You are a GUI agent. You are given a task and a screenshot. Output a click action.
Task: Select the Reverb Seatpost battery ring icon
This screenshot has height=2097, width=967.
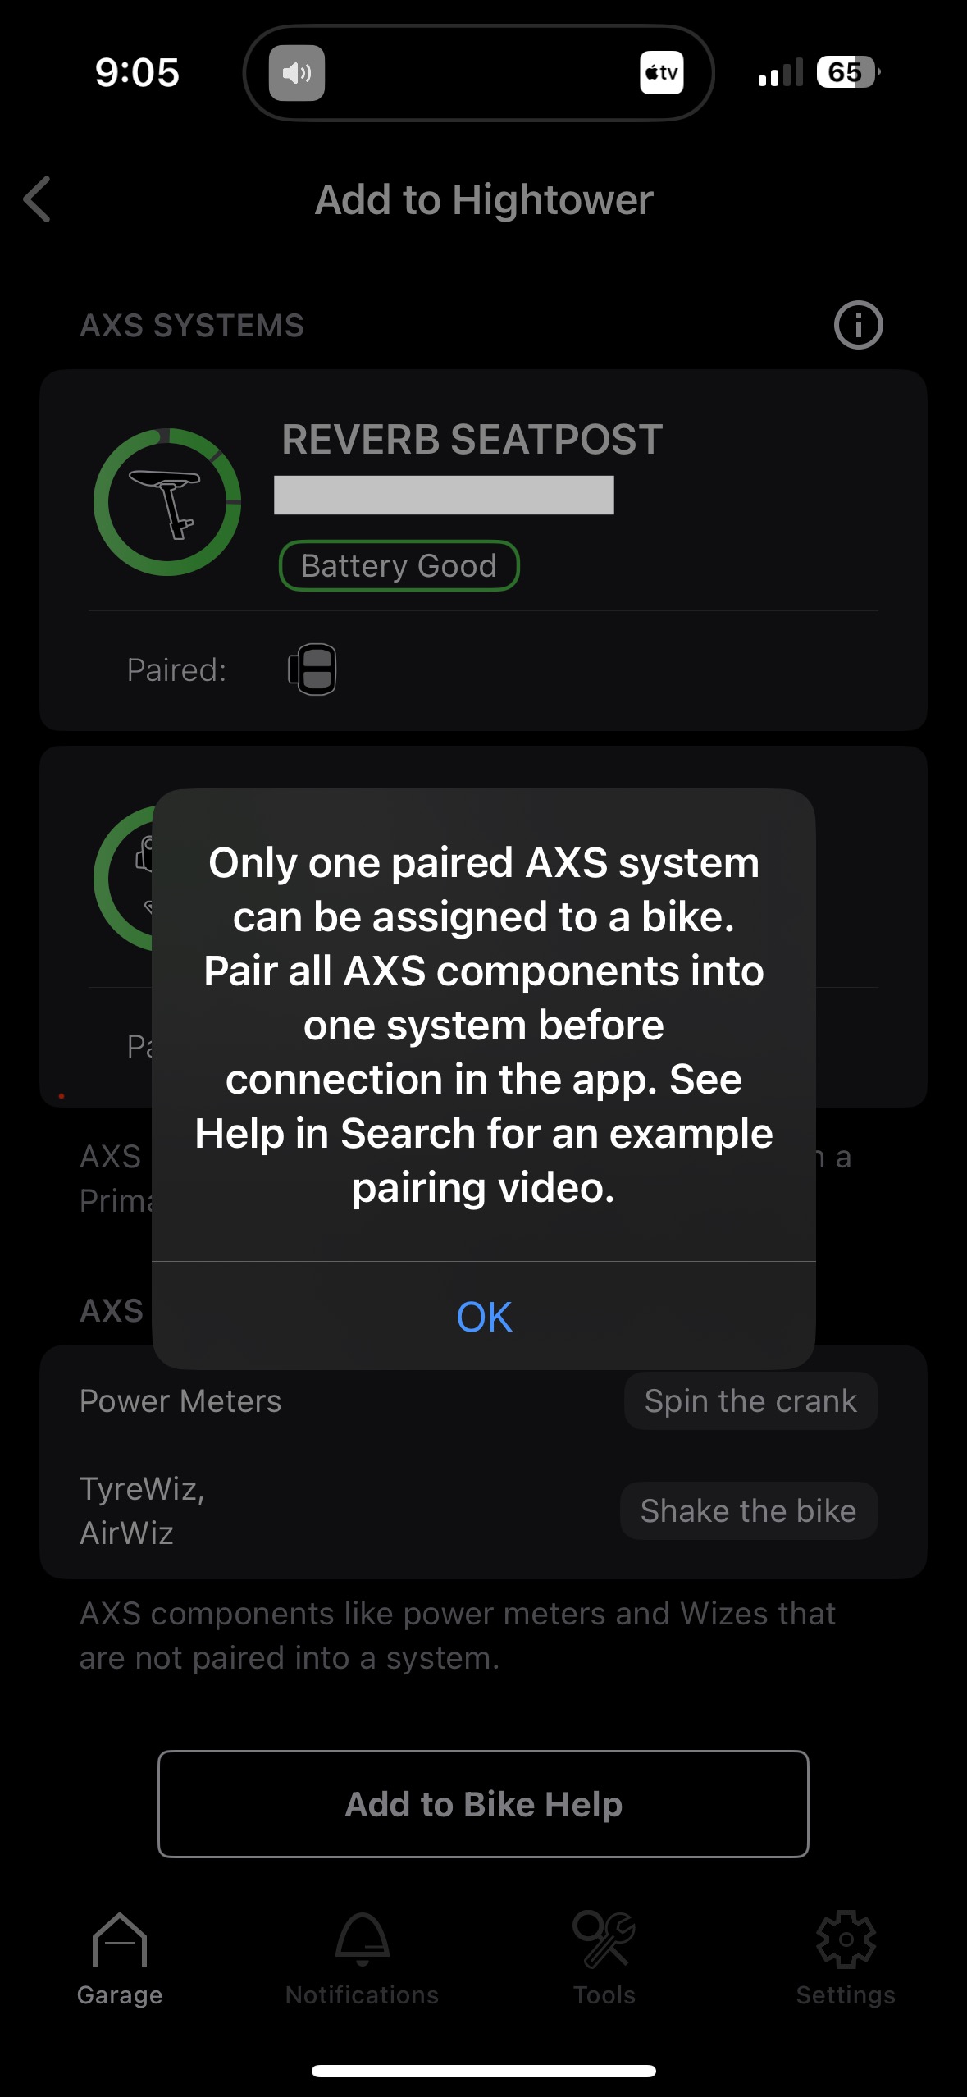pyautogui.click(x=167, y=502)
